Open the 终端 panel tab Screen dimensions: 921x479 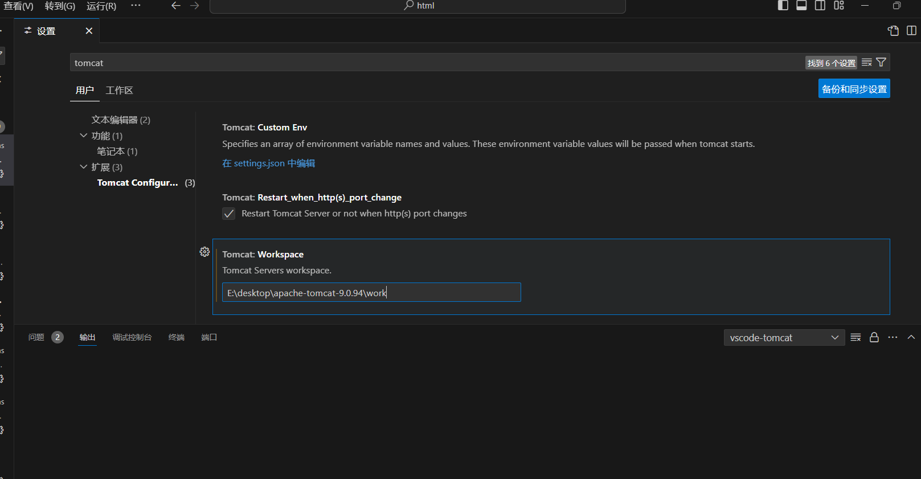[x=177, y=337]
